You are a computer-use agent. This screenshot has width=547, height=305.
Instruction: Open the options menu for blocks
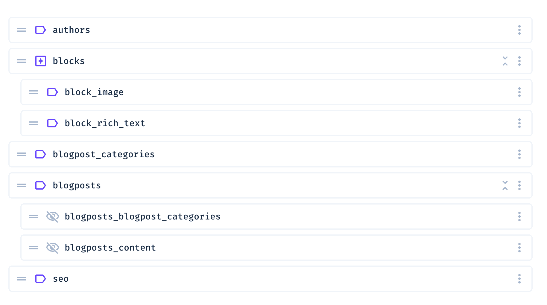click(519, 61)
